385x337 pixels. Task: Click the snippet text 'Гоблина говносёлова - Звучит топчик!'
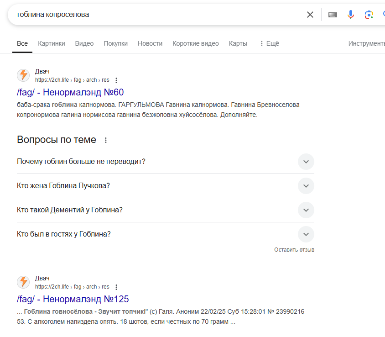point(85,311)
